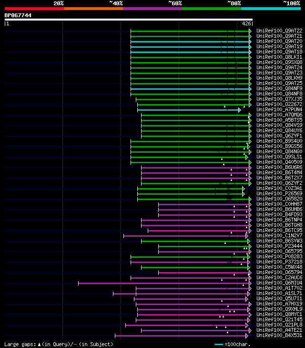Click the UniRef100_B4FD93 label
The height and width of the screenshot is (348, 305).
279,215
